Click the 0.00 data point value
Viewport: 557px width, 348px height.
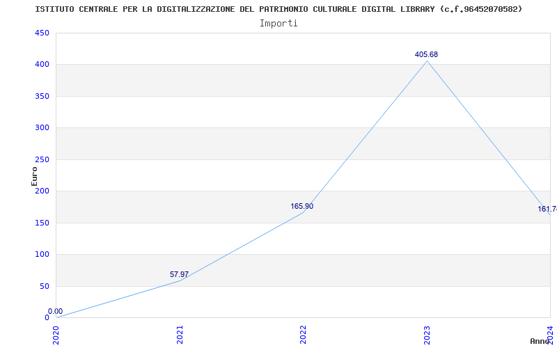pos(56,311)
